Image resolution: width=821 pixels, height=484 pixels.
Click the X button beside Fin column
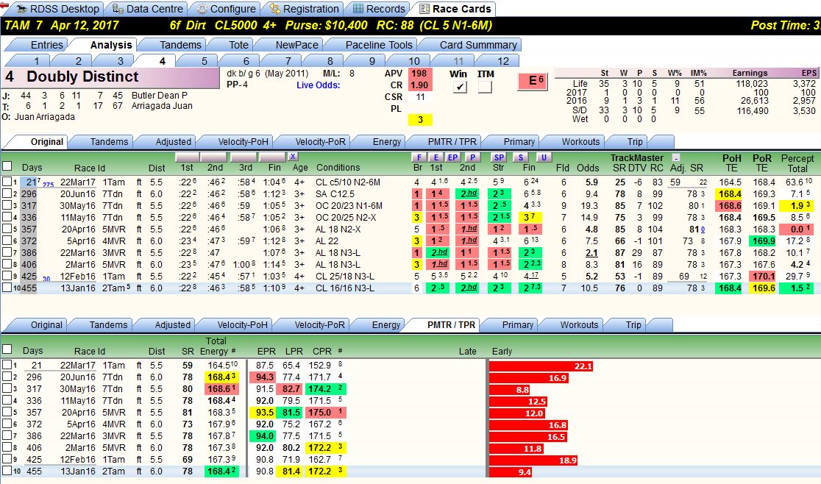pos(293,157)
